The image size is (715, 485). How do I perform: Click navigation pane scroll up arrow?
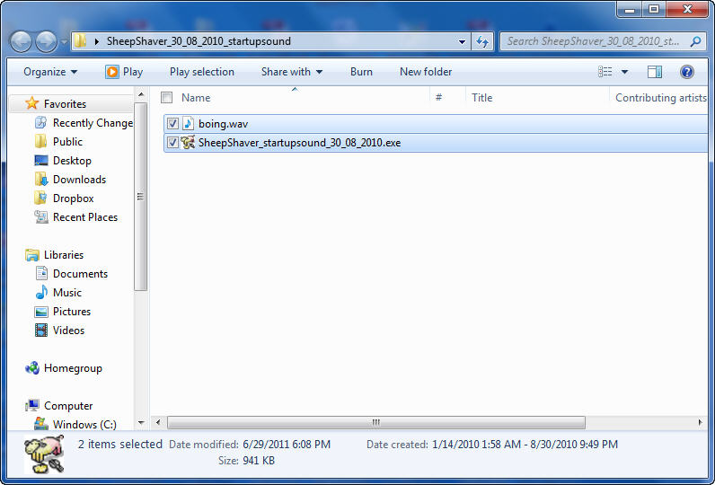click(141, 94)
